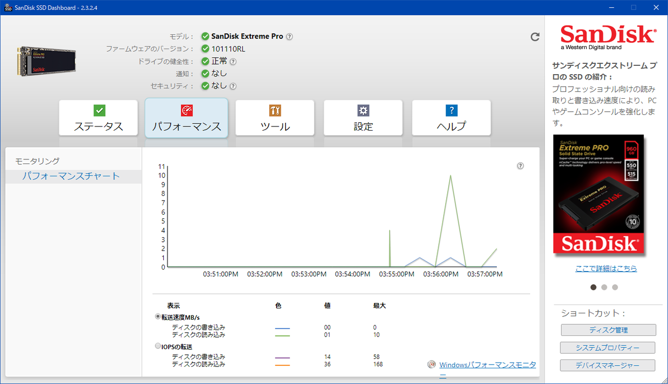Select the third carousel dot
This screenshot has height=384, width=668.
pyautogui.click(x=615, y=287)
